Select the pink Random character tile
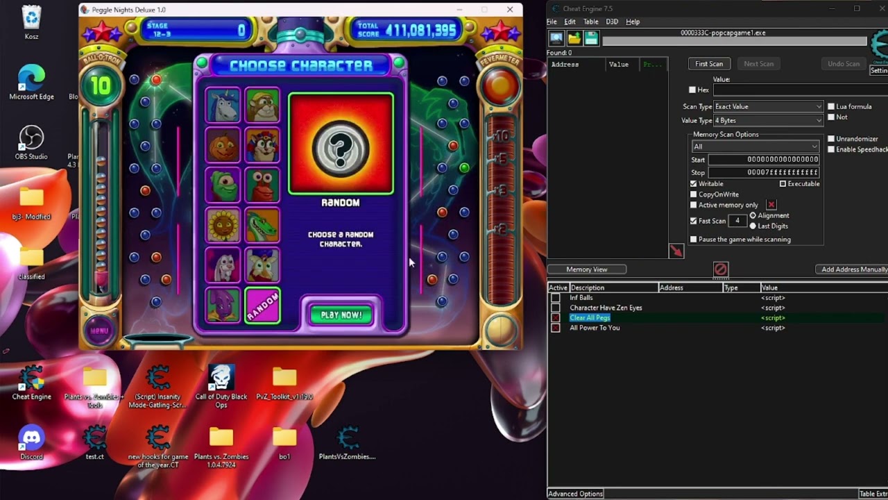 click(262, 306)
